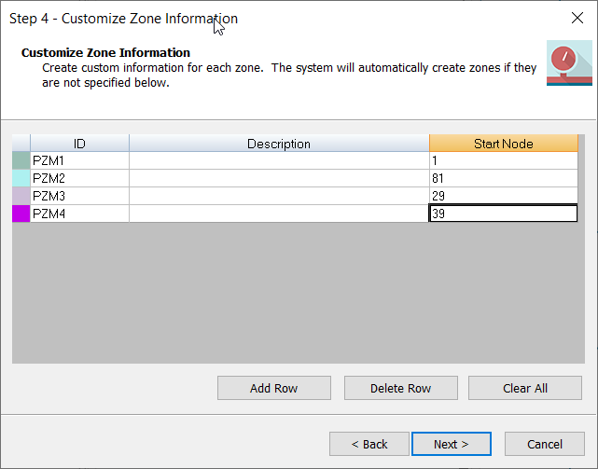Go back with the Back button

point(369,444)
